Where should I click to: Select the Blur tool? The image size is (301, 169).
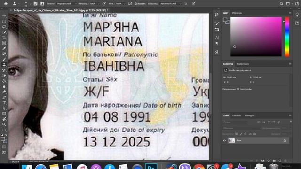coord(4,86)
